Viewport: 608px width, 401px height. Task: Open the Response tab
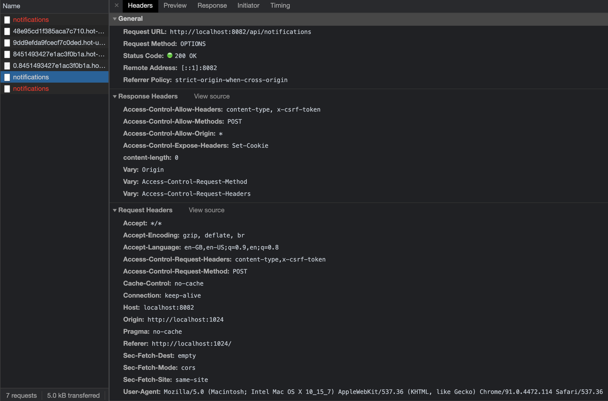click(x=212, y=5)
